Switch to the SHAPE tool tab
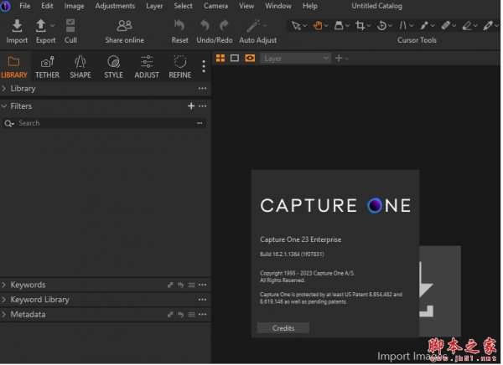Viewport: 503px width, 365px height. 80,67
